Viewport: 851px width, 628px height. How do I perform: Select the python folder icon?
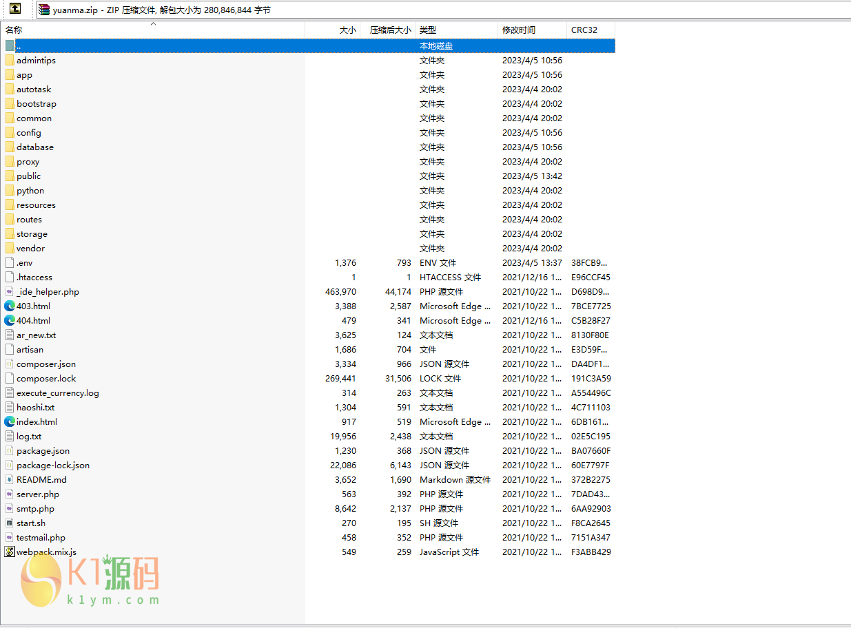tap(10, 190)
